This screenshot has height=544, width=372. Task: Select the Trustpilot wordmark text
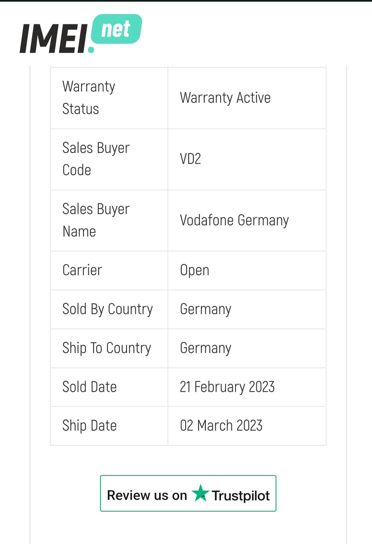[x=241, y=496]
